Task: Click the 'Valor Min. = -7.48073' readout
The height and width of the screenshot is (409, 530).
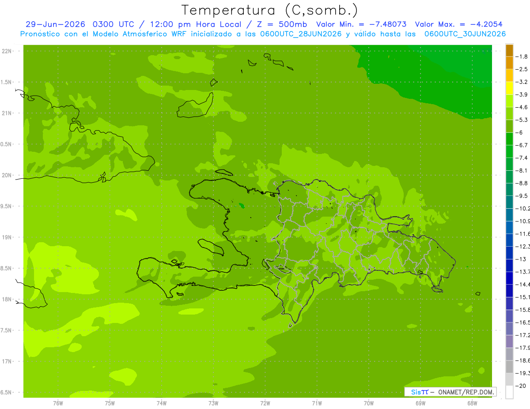Action: (362, 24)
